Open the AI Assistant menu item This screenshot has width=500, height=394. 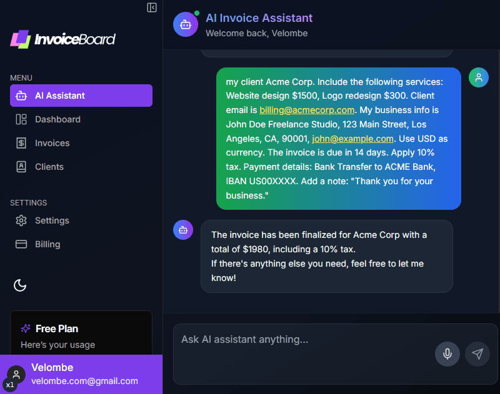81,96
